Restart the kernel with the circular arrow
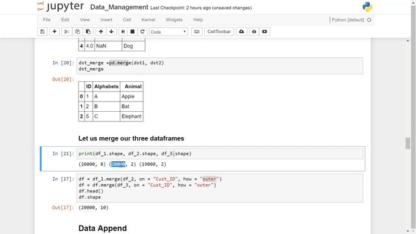This screenshot has height=234, width=416. point(142,32)
